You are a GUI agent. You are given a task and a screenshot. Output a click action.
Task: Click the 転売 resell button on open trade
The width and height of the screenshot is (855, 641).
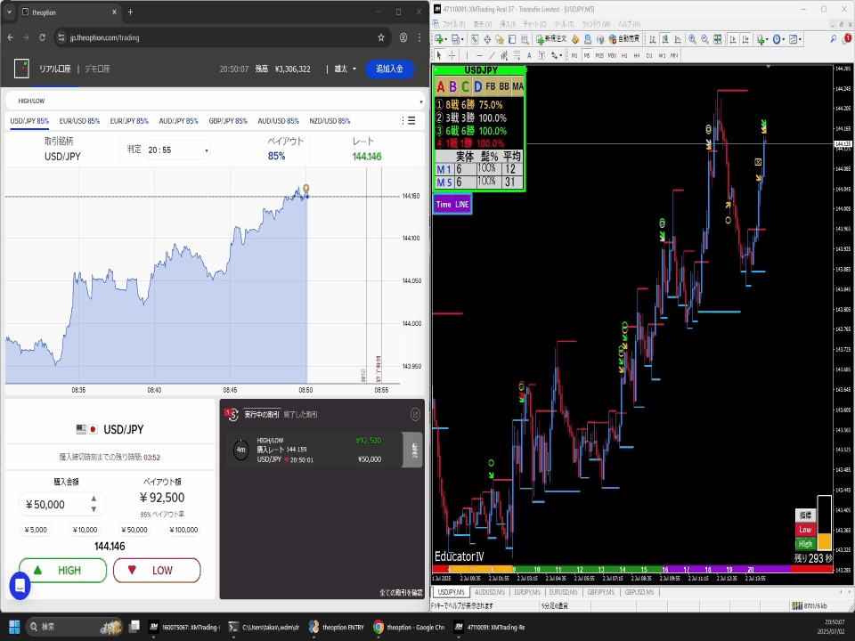(x=413, y=450)
